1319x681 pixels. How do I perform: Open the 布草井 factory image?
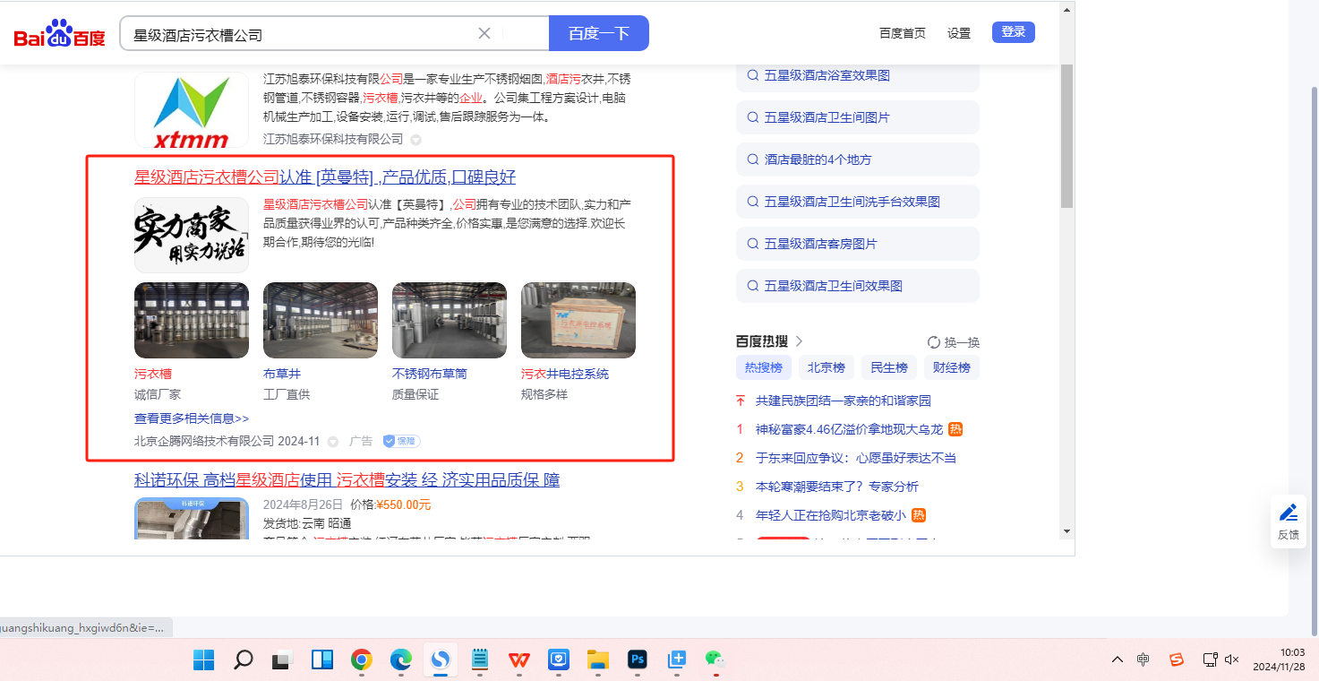coord(321,321)
